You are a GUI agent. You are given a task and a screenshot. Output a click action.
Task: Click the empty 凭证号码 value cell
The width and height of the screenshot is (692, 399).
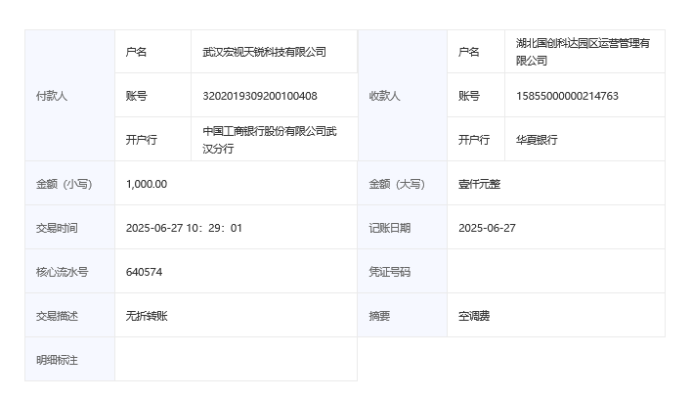click(555, 272)
